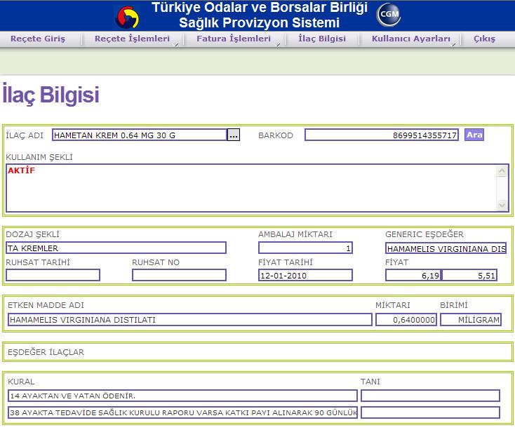Image resolution: width=515 pixels, height=430 pixels.
Task: Click the Miktarı field showing 0,6400000
Action: pos(406,320)
